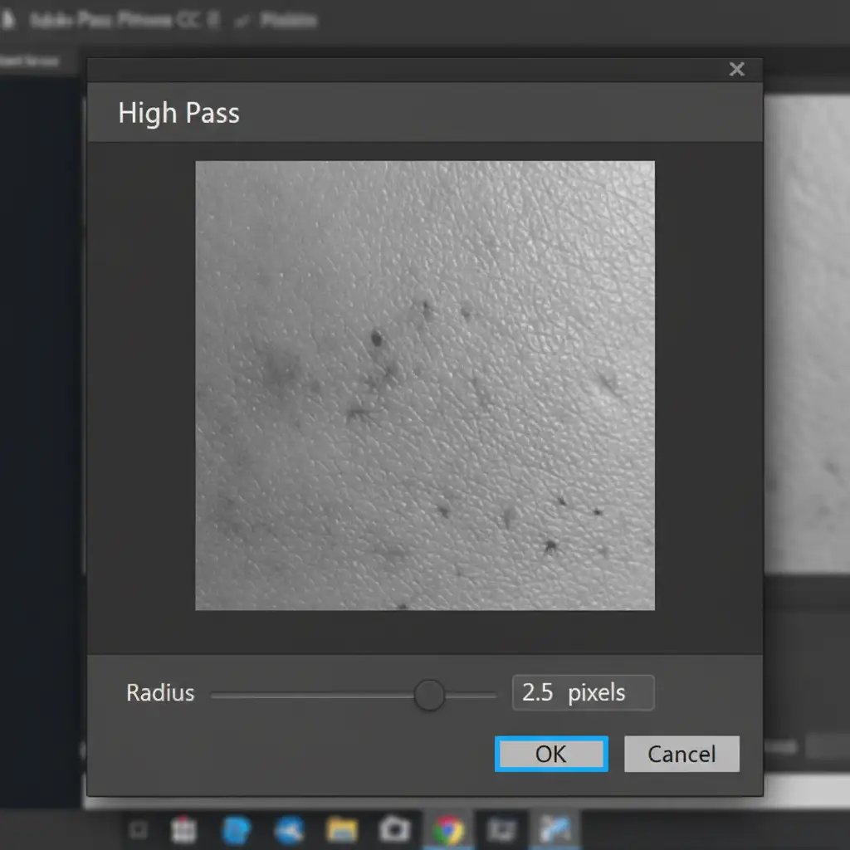Focus the Radius pixels input field
This screenshot has height=850, width=850.
click(583, 693)
